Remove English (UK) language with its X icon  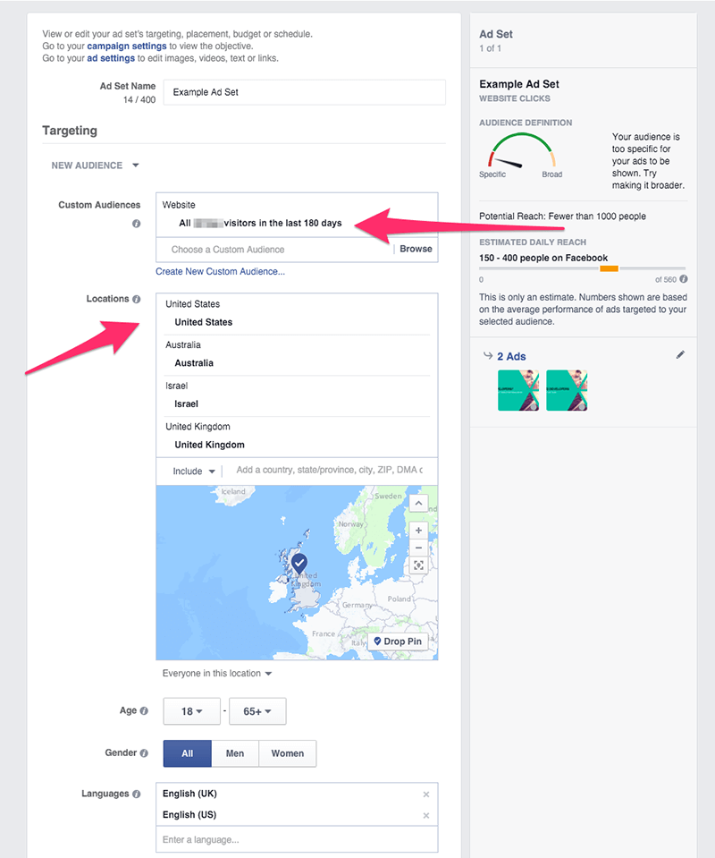(x=426, y=794)
